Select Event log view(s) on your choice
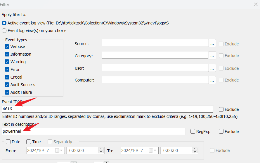Image resolution: width=260 pixels, height=163 pixels. click(x=4, y=31)
